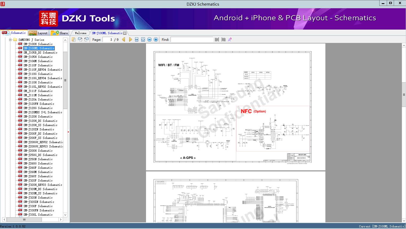
Task: Open SM-J200GU_REV02 Schematic
Action: 43,142
